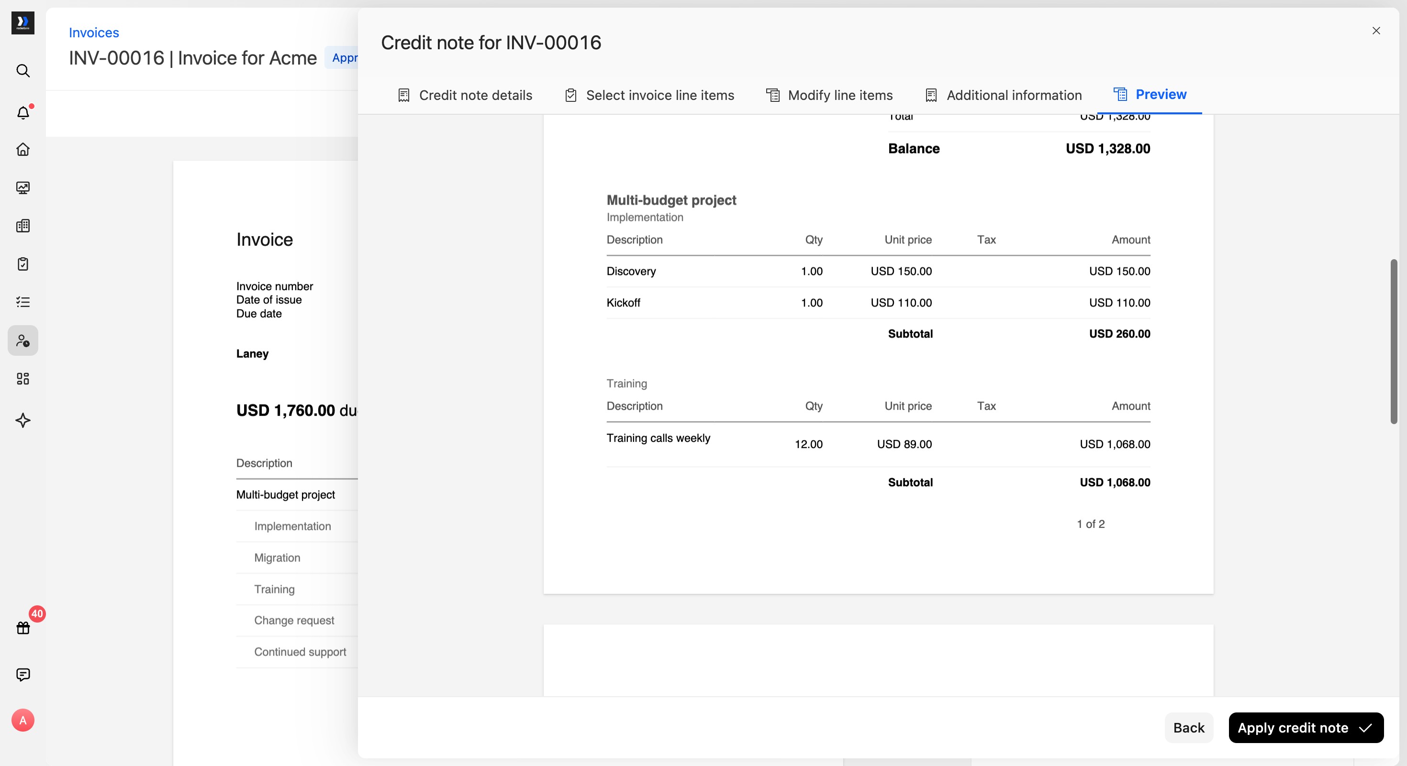Screen dimensions: 1407x766
Task: Click the 'Discovery' line item description
Action: [631, 271]
